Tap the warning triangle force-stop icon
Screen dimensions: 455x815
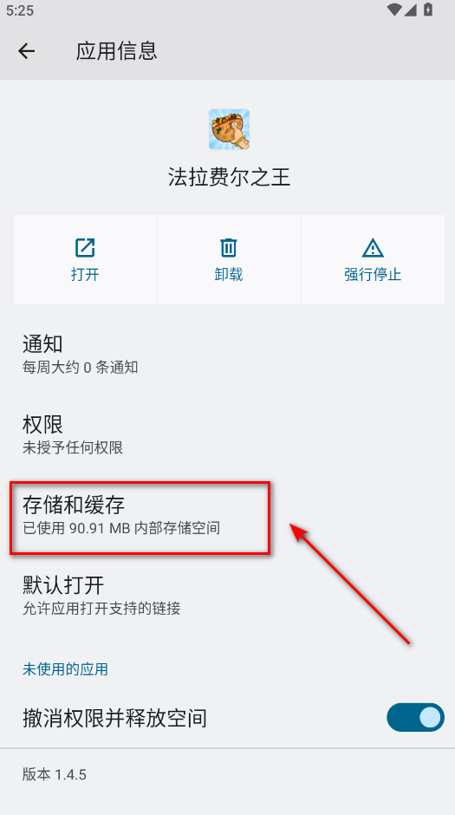[x=373, y=248]
